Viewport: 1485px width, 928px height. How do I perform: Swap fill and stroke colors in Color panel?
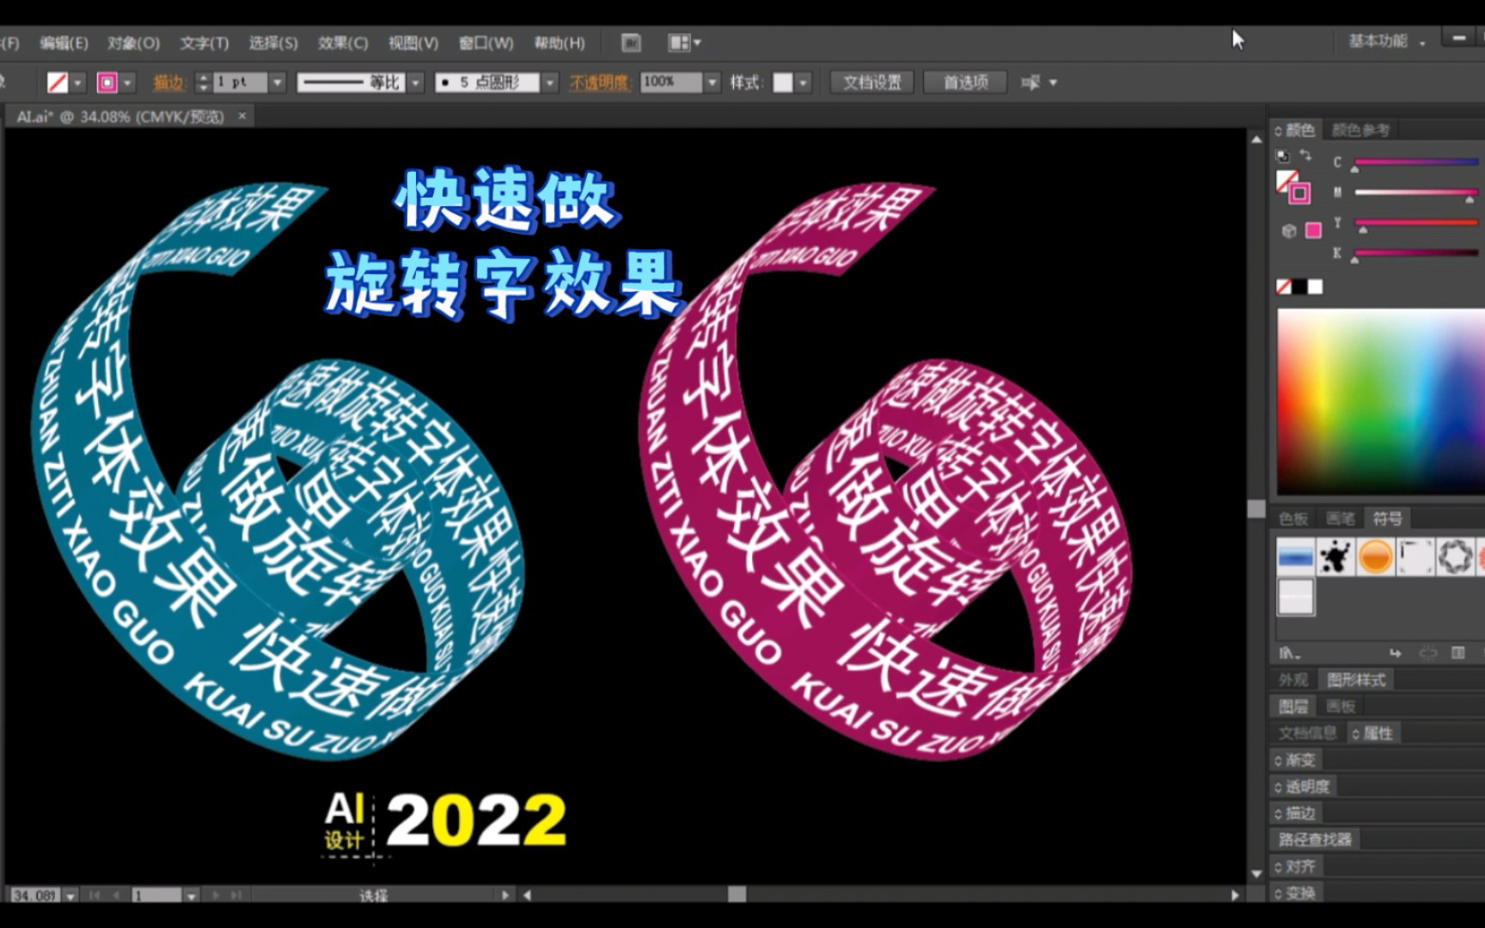pos(1306,156)
